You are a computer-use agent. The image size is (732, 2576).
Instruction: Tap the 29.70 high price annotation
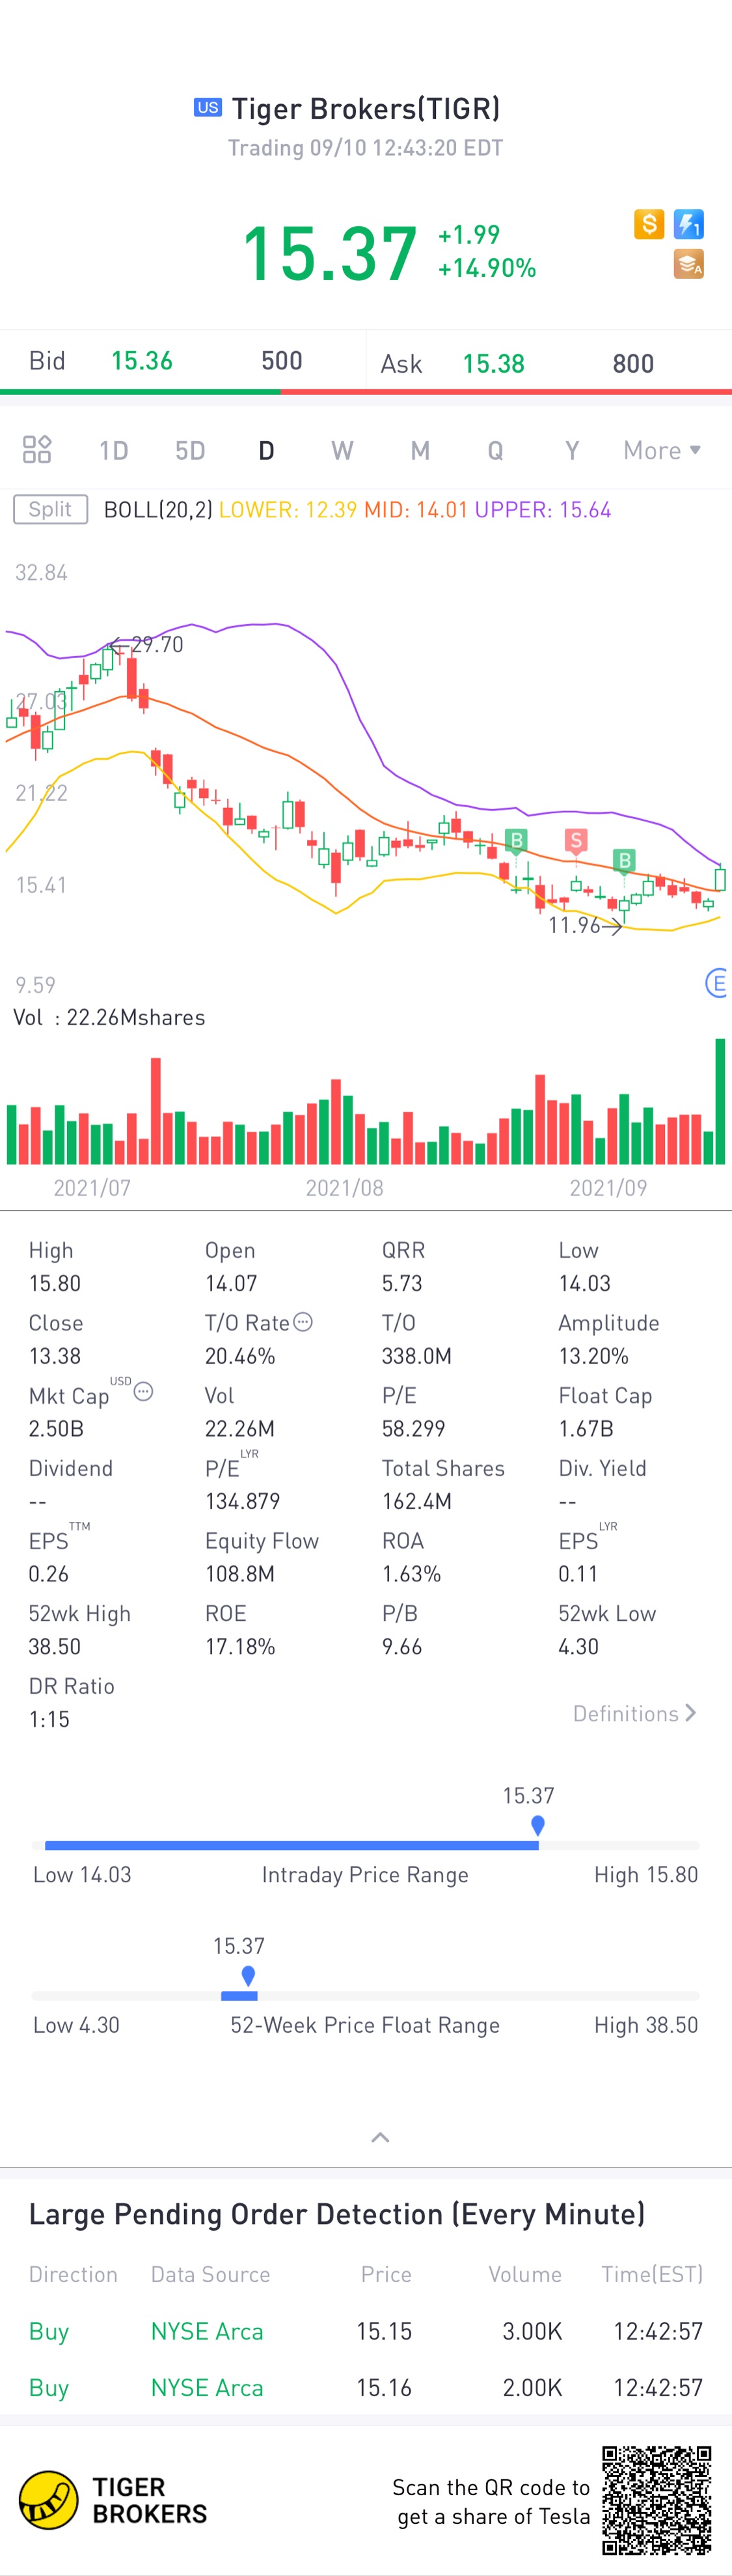[x=147, y=644]
